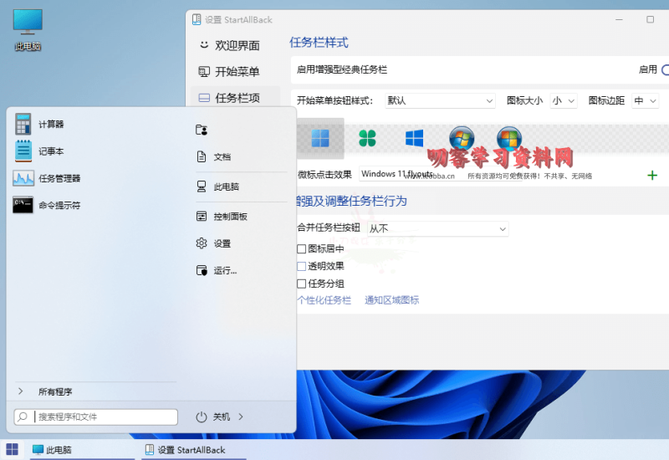Toggle enhanced classic taskbar (启用) switch
669x460 pixels.
click(x=665, y=69)
